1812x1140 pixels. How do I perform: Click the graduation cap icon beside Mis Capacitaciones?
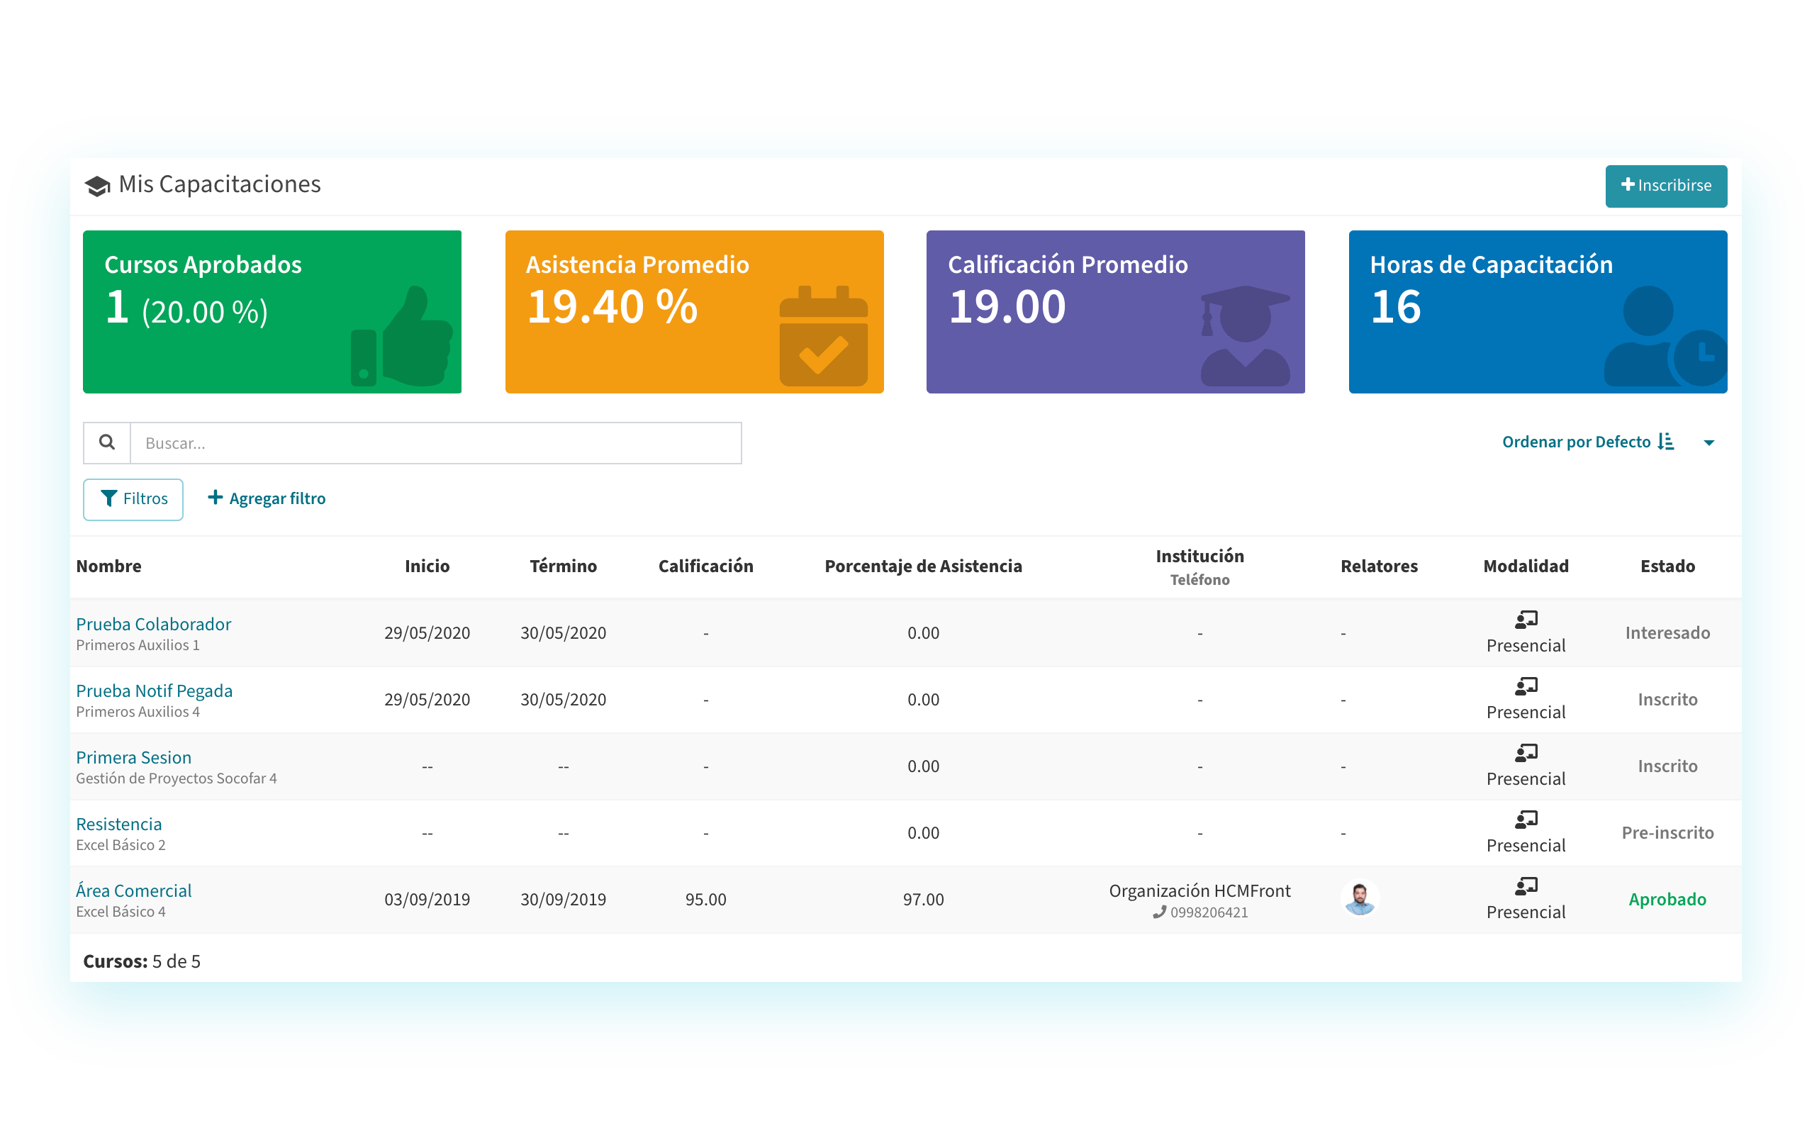[x=97, y=186]
